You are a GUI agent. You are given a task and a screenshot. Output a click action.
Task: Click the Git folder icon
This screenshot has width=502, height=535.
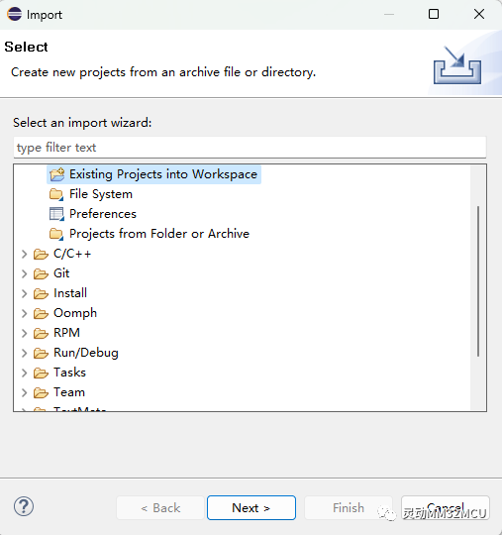pos(41,274)
